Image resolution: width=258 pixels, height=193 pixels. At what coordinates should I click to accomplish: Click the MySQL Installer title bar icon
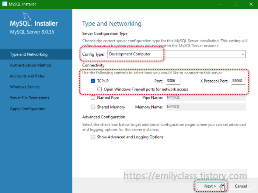click(4, 4)
